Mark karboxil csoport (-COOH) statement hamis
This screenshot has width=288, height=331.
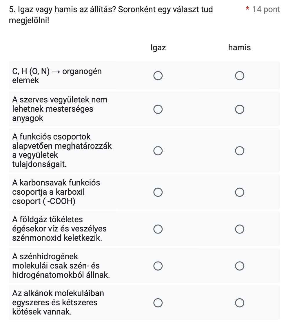(240, 192)
